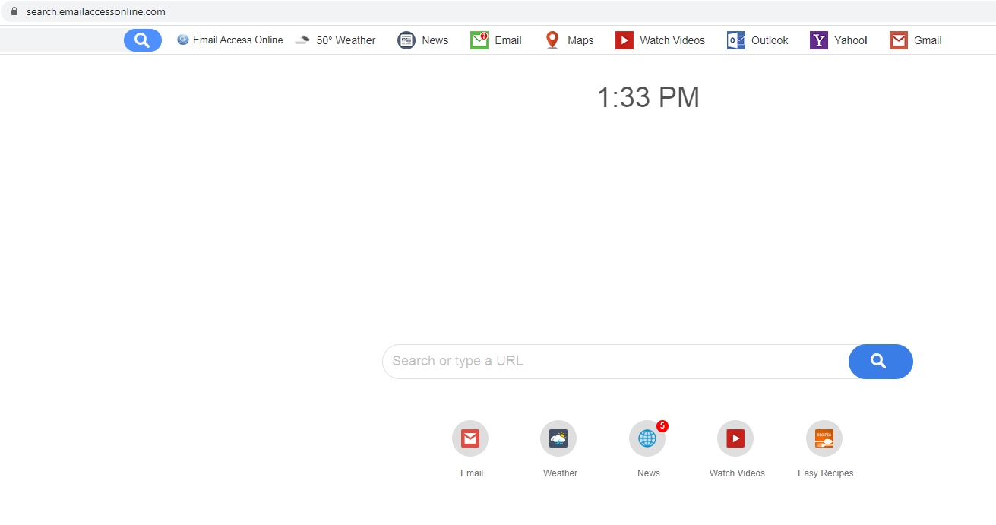
Task: Click the blue search button next to the search field
Action: click(x=881, y=362)
